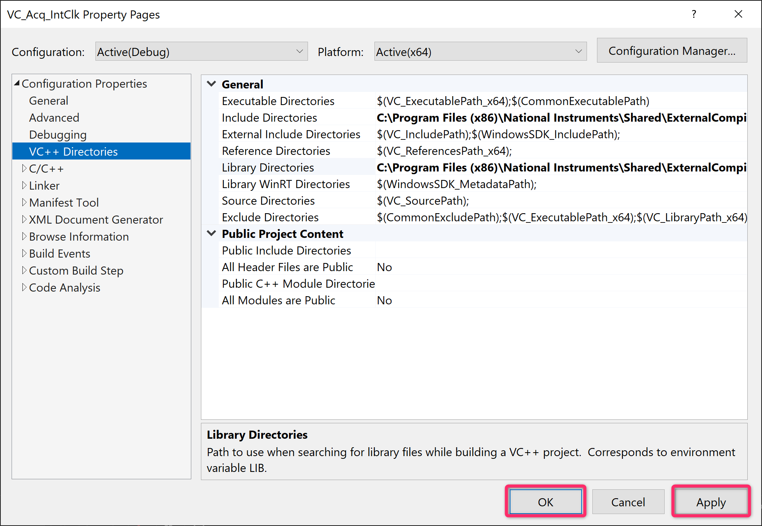Select the General tree item
The image size is (762, 526).
click(48, 101)
